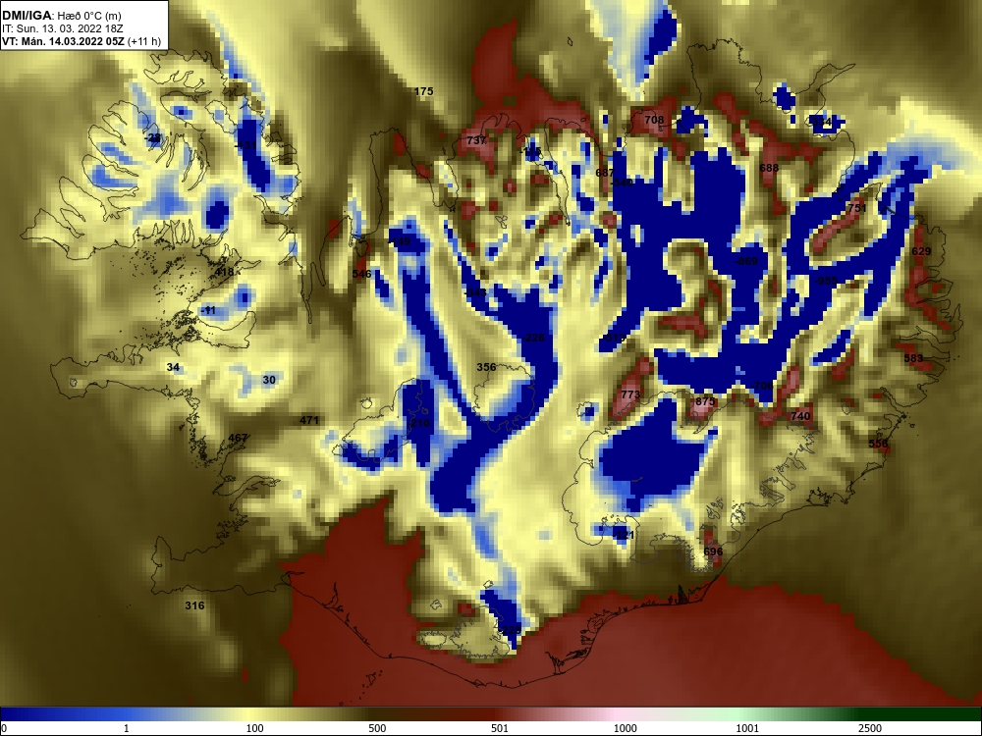Click the color scale label '500'
982x736 pixels.
point(377,728)
